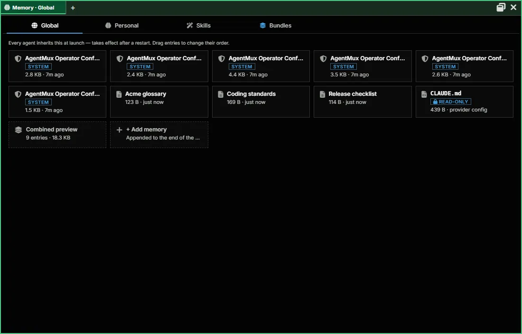Open the Personal tab
This screenshot has height=334, width=522.
(121, 26)
